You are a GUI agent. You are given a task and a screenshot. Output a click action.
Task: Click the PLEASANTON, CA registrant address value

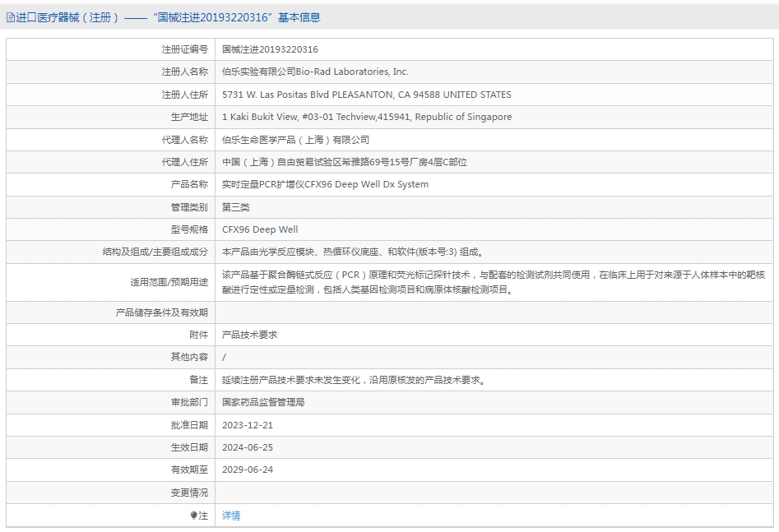tap(367, 95)
